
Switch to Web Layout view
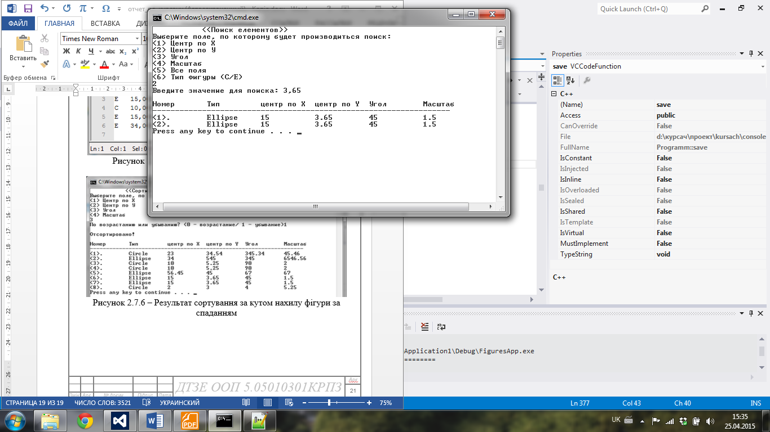(x=289, y=403)
